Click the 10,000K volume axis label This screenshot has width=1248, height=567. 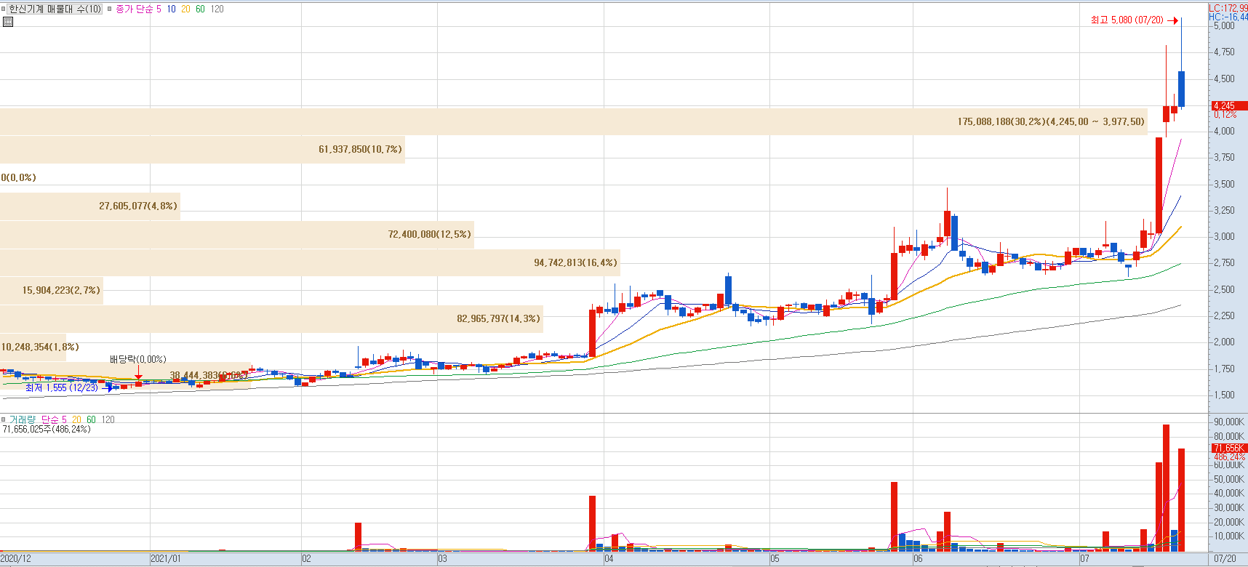point(1229,536)
